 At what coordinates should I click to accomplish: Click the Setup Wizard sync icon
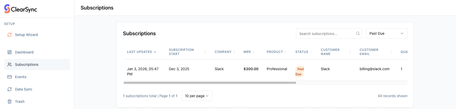click(x=10, y=35)
